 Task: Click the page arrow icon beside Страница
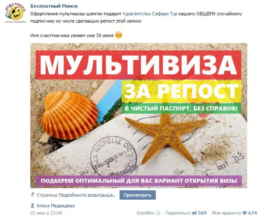click(33, 195)
